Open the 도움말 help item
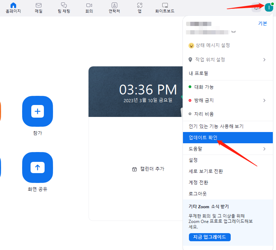Image resolution: width=276 pixels, height=250 pixels. pyautogui.click(x=228, y=149)
